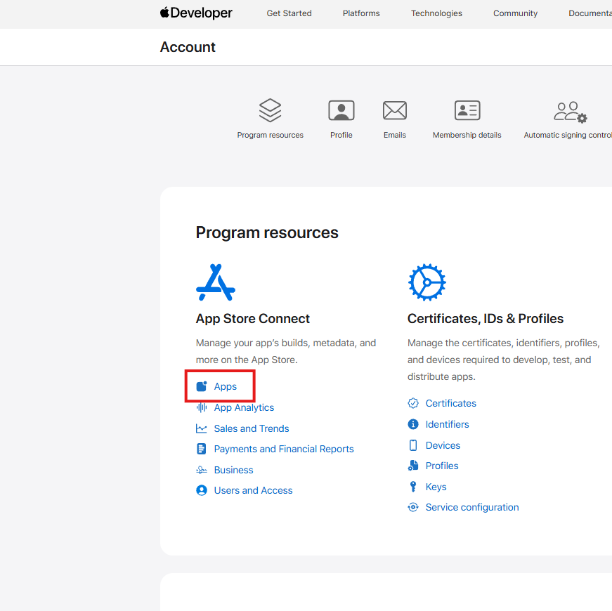The image size is (612, 611).
Task: Open the Apps link
Action: click(226, 386)
